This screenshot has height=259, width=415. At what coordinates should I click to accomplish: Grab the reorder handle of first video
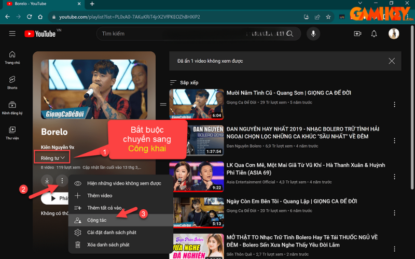point(163,105)
